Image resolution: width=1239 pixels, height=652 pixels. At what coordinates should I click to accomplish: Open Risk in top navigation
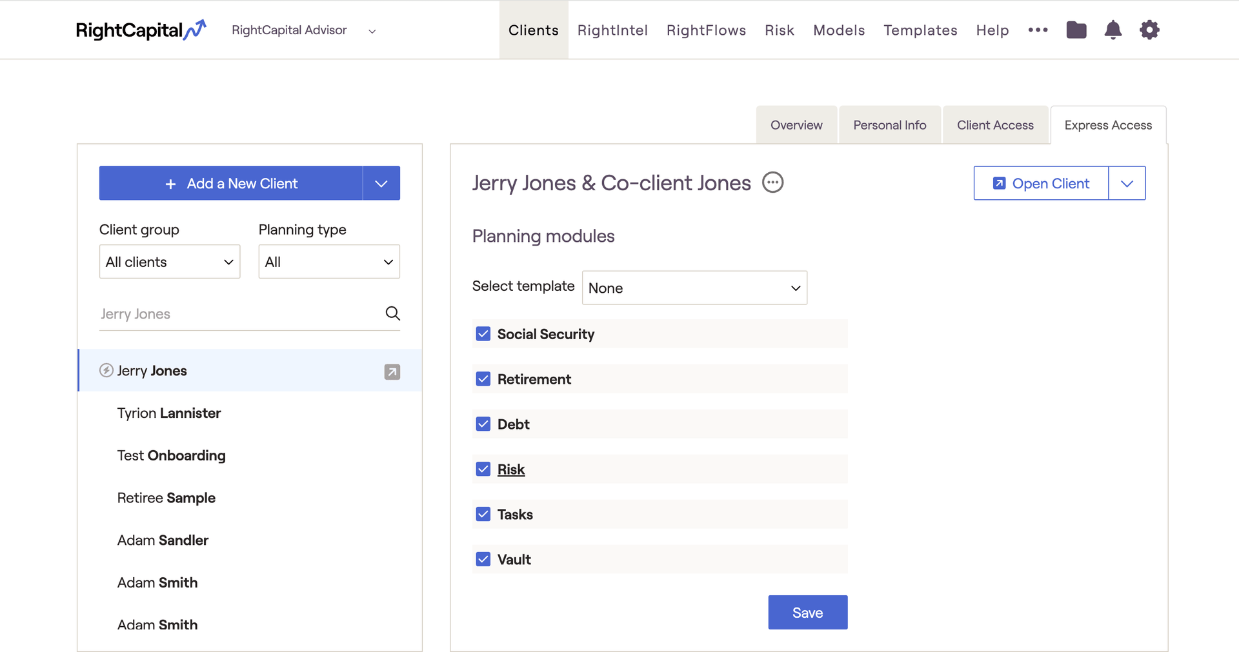[x=780, y=30]
